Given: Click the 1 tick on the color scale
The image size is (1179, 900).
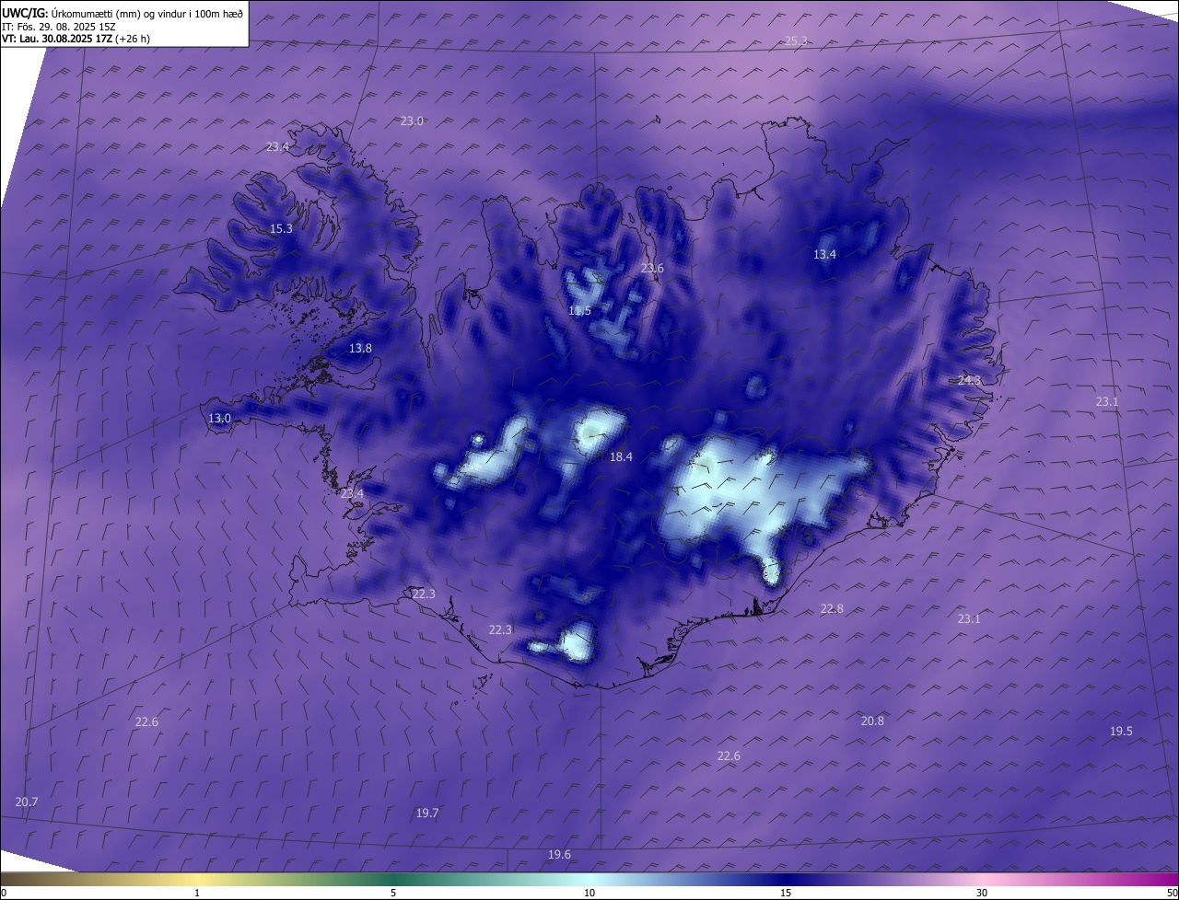Looking at the screenshot, I should [x=197, y=893].
